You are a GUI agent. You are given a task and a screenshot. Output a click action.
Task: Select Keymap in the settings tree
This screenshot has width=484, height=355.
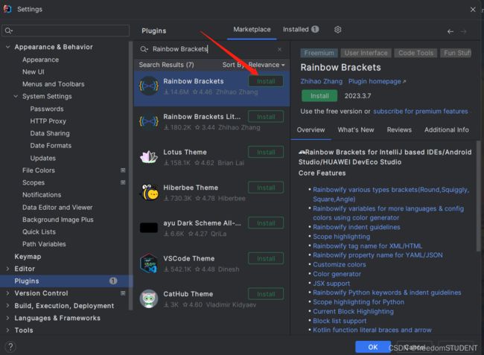(28, 257)
